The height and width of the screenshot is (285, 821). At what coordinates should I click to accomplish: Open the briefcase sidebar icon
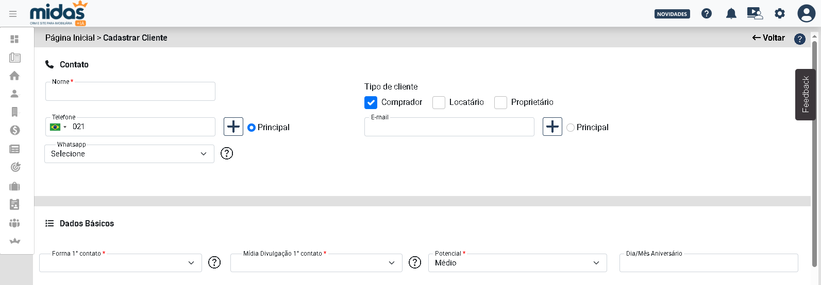tap(15, 186)
